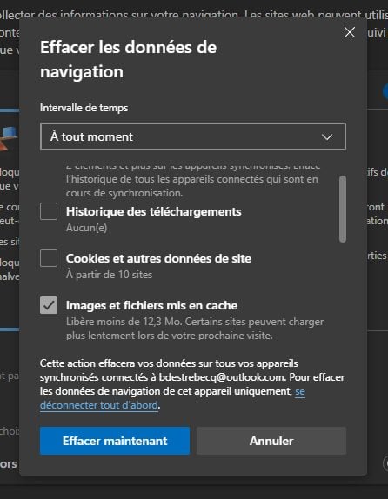This screenshot has height=499, width=388.
Task: Open the Intervalle de temps dropdown
Action: point(193,136)
